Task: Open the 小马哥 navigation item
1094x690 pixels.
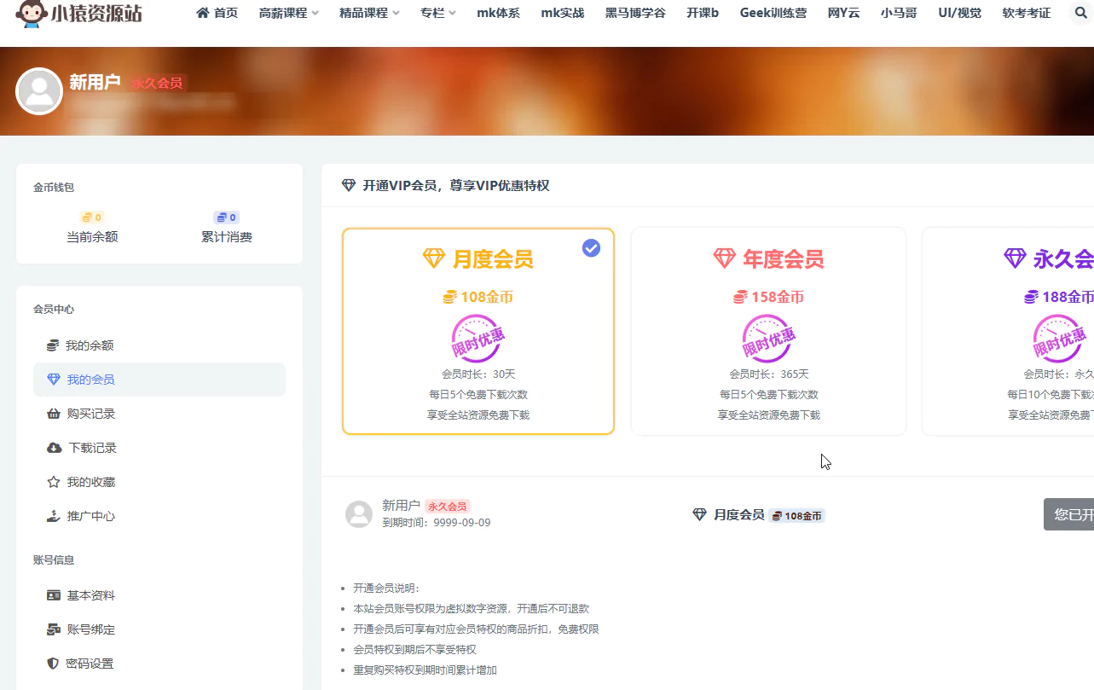Action: tap(900, 13)
